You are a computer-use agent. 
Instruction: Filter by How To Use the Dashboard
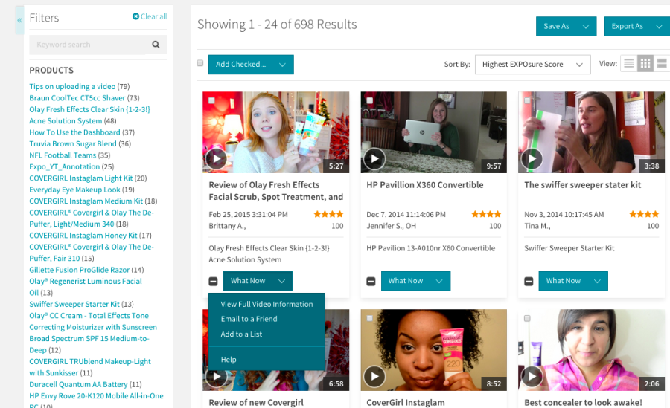point(74,132)
